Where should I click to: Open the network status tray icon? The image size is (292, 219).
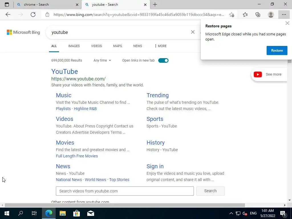pyautogui.click(x=238, y=213)
